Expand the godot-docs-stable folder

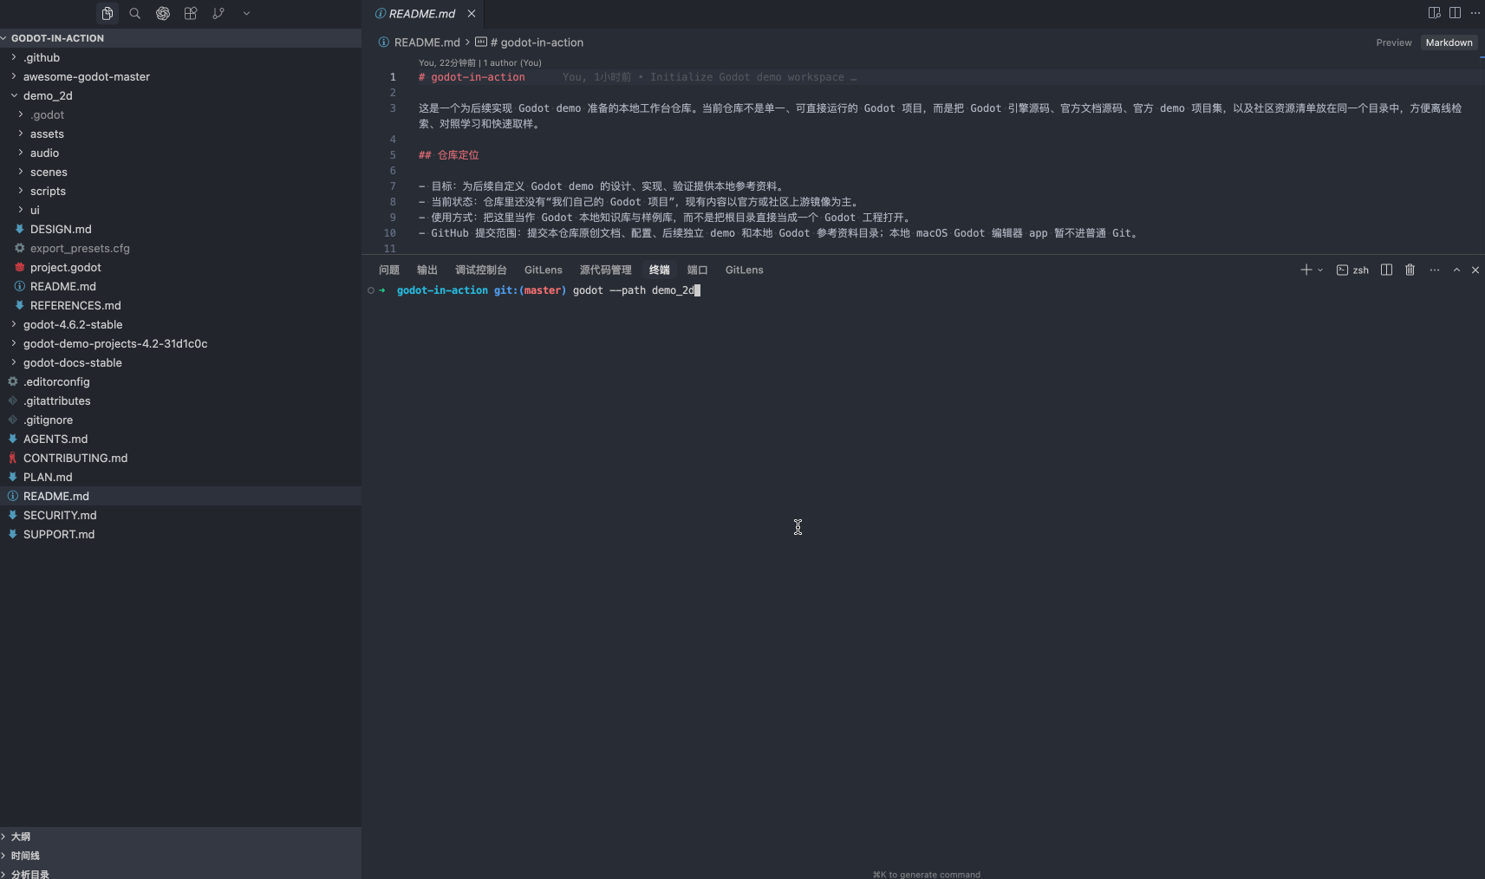coord(72,363)
